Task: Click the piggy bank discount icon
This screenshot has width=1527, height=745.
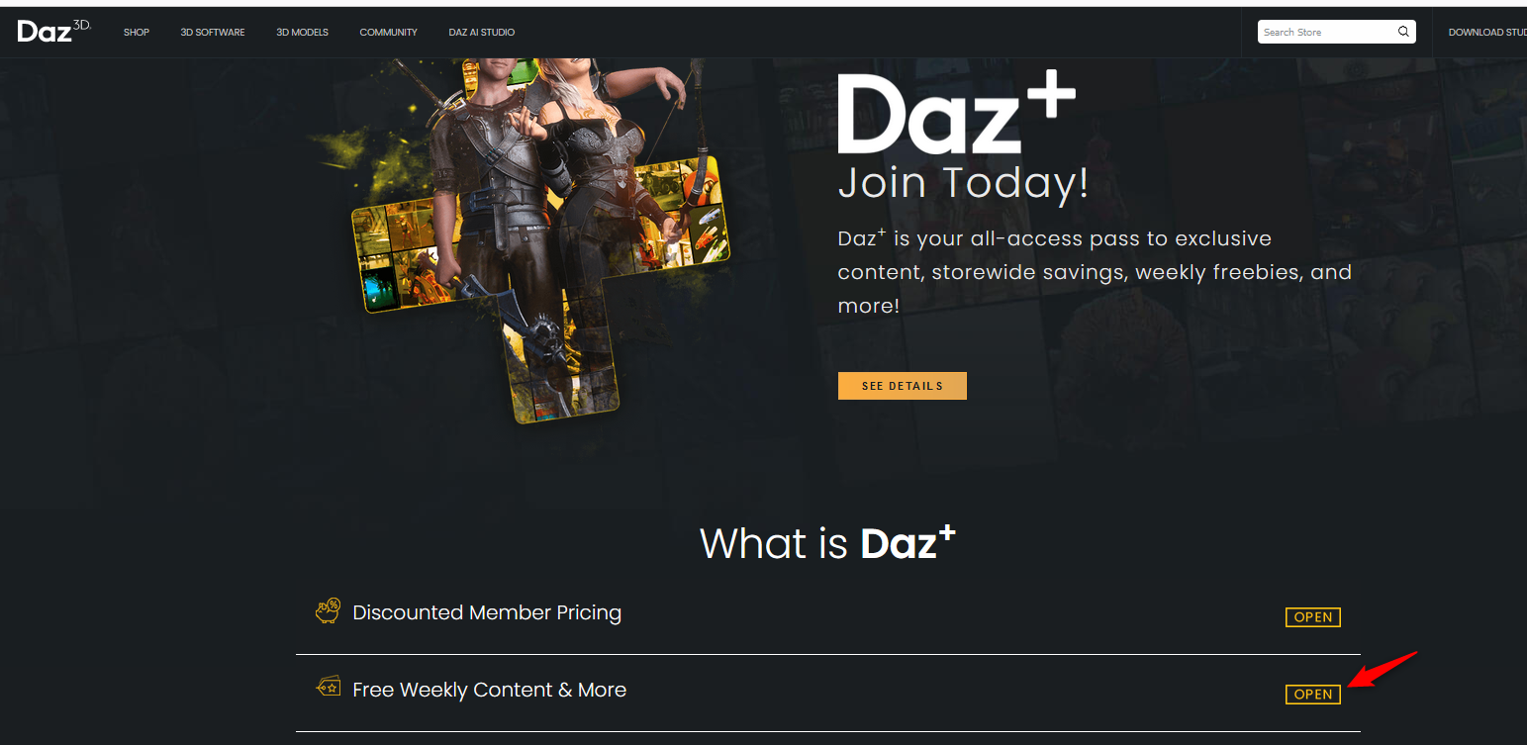Action: [328, 610]
